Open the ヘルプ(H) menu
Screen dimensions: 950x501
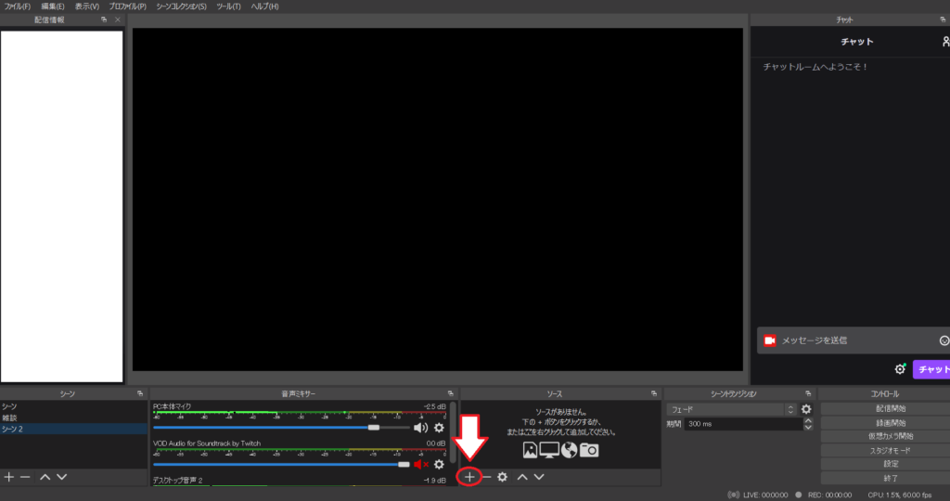coord(264,6)
